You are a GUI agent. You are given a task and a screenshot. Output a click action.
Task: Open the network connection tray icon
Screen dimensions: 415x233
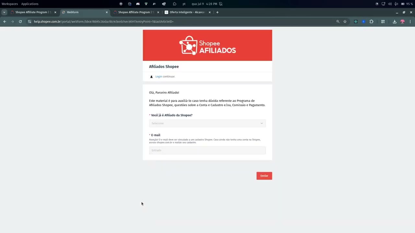tap(383, 4)
